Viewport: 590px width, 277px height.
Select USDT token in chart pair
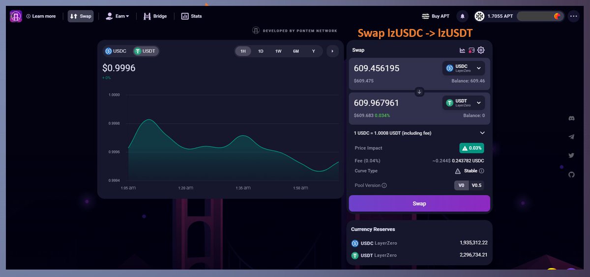click(x=146, y=51)
